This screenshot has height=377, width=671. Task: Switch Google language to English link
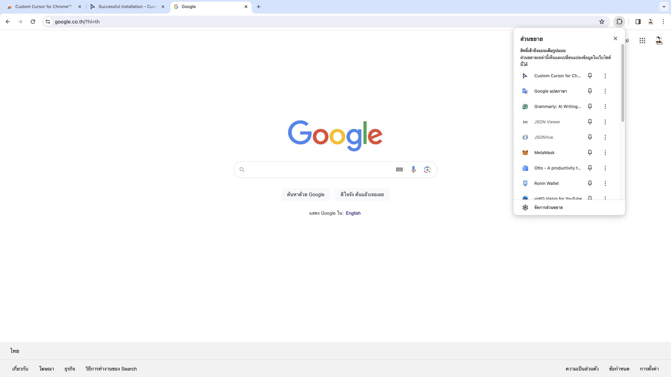(353, 213)
